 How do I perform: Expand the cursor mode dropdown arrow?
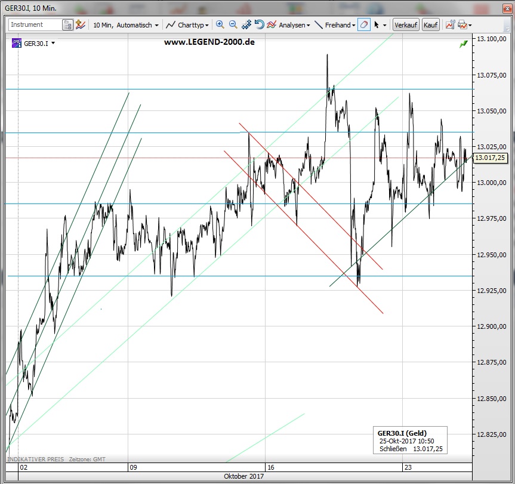coord(384,25)
